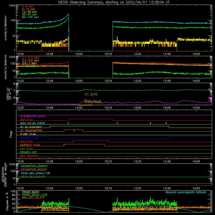Click the yellow 12-25 keV legend label
215x215 pixels.
click(30, 12)
